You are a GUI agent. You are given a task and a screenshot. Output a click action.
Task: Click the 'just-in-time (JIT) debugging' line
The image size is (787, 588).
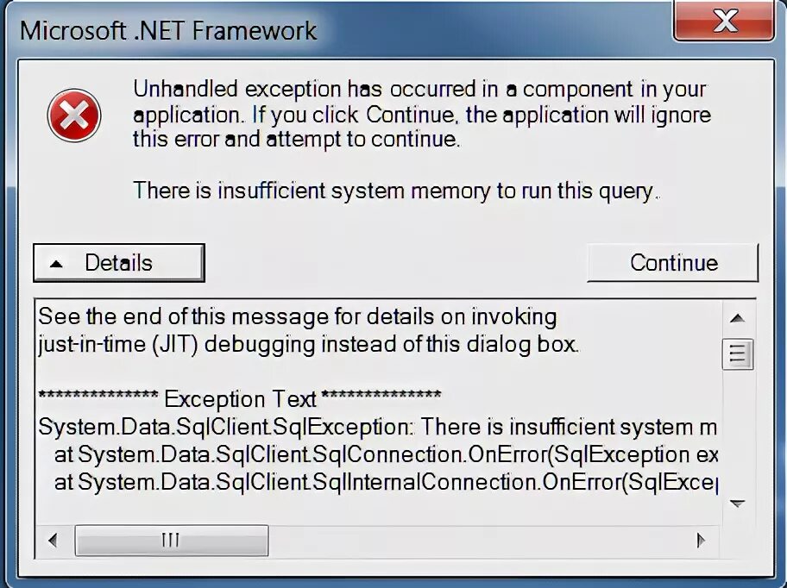[x=308, y=344]
